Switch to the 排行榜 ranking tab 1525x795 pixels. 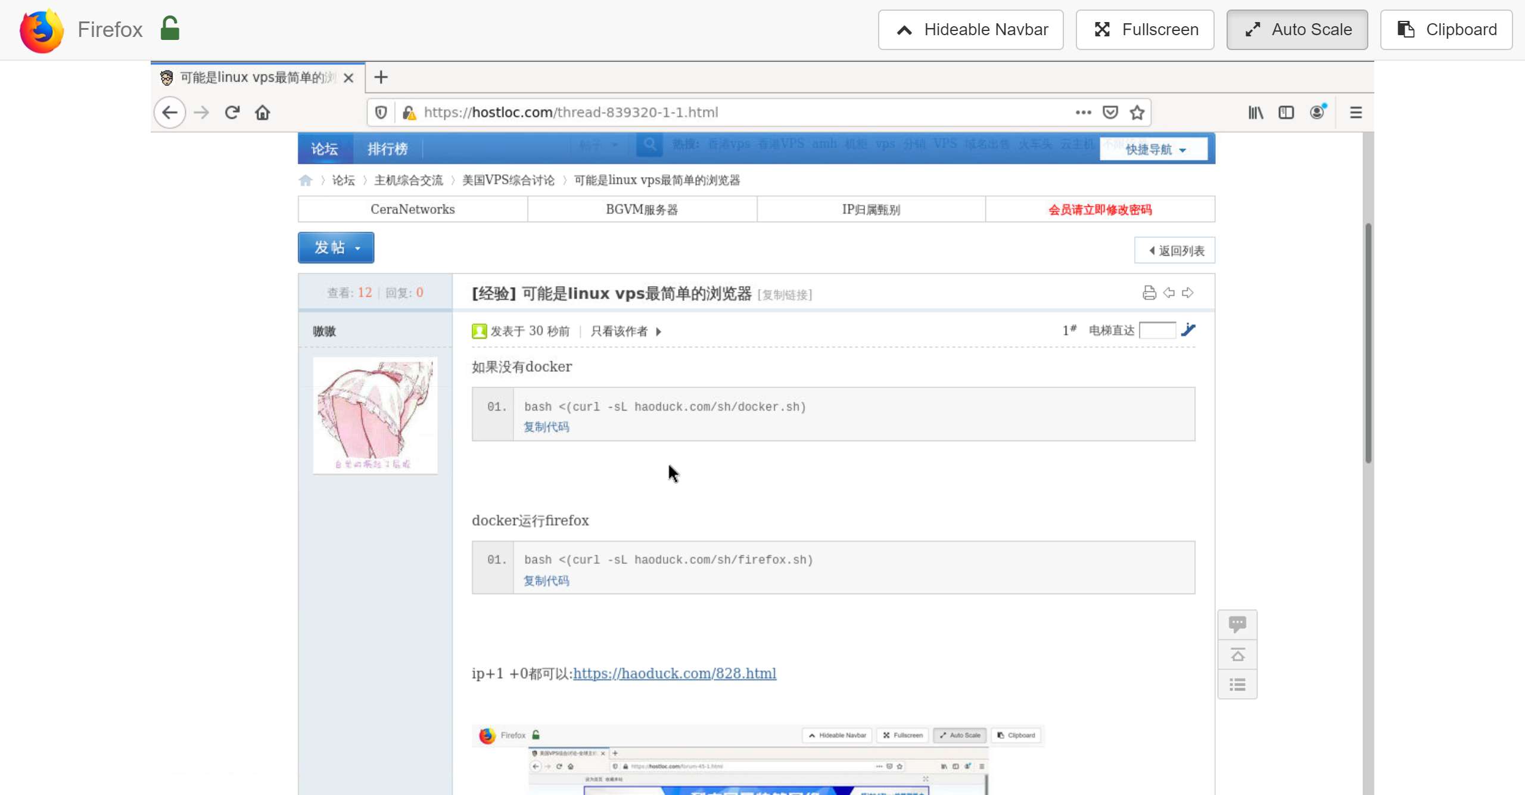(387, 148)
